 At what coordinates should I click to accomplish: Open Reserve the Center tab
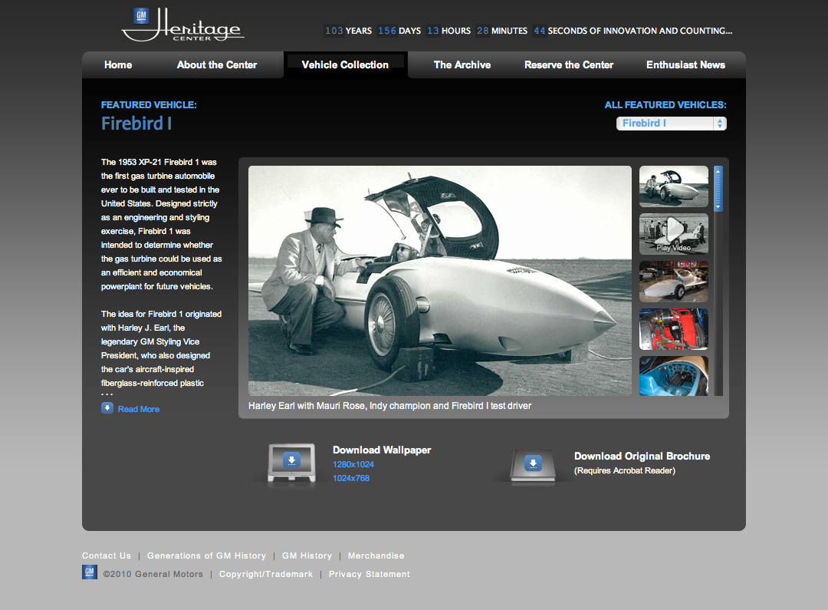[x=569, y=65]
